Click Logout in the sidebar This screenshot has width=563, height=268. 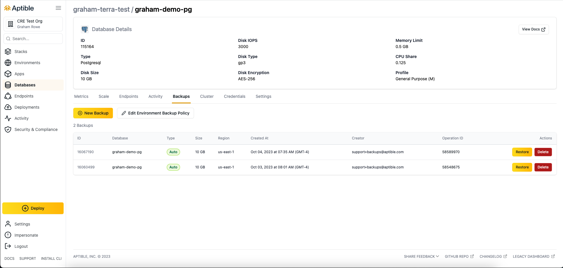pos(21,246)
